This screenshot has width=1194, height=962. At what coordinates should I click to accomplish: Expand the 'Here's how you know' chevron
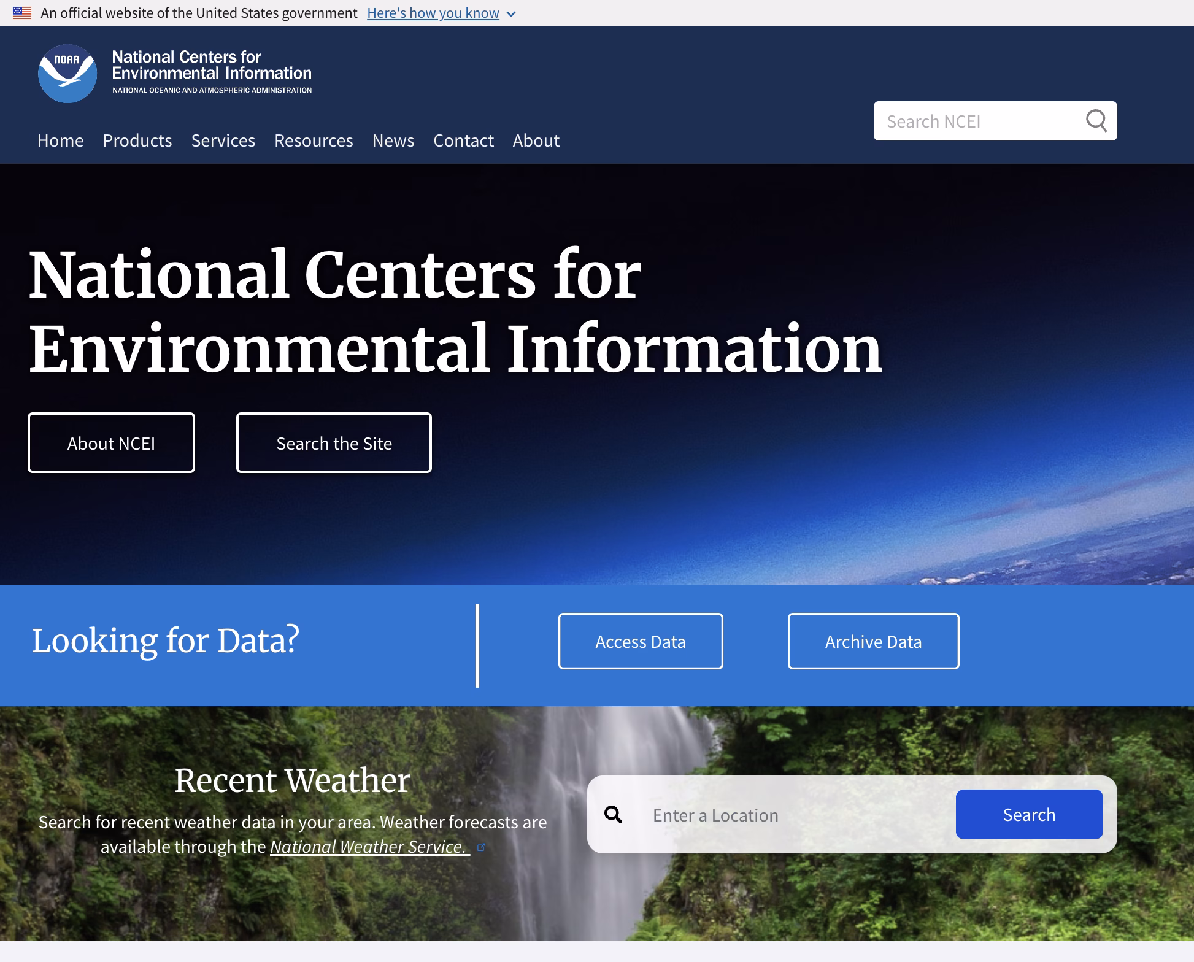(x=512, y=14)
